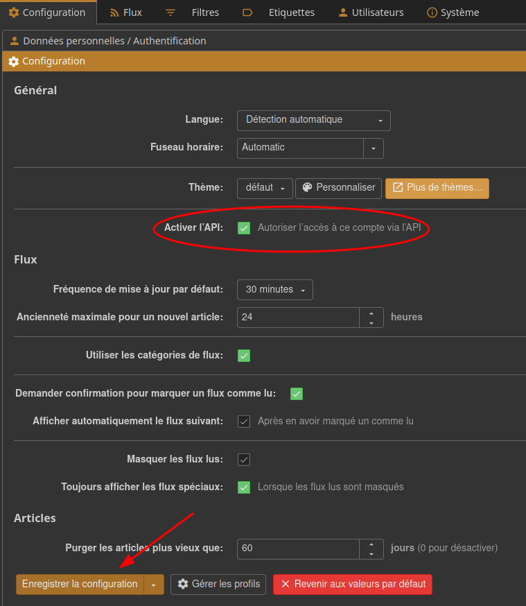526x606 pixels.
Task: Click the person icon beside Données personnelles
Action: pos(14,41)
